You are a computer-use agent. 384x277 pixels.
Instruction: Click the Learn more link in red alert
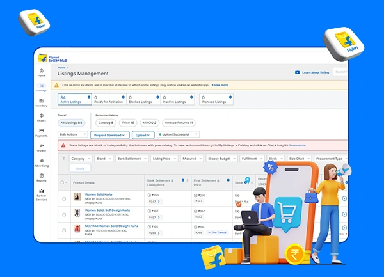pyautogui.click(x=298, y=145)
